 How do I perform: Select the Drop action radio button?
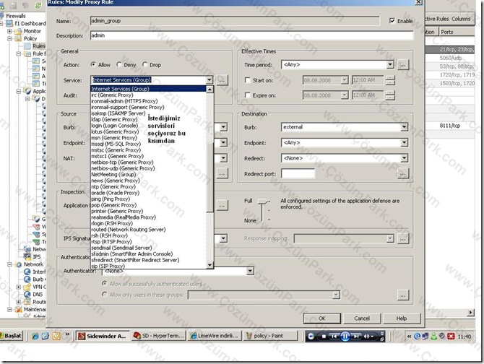(x=144, y=64)
